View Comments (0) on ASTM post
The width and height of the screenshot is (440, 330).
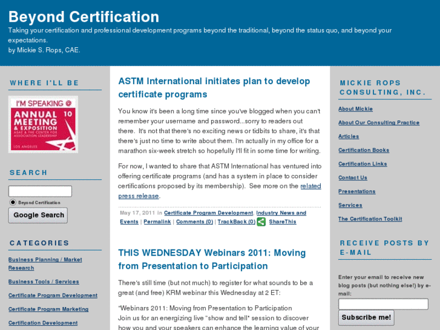click(194, 222)
